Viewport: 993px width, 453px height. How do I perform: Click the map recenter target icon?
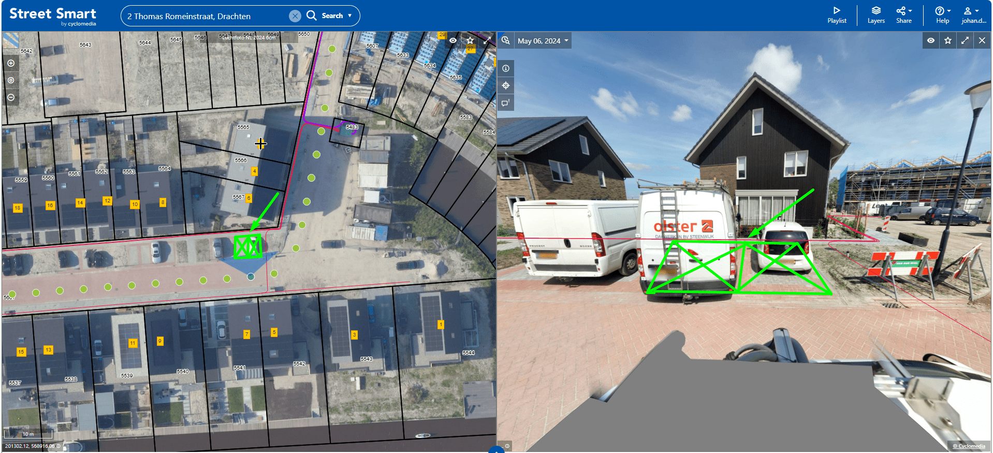(11, 80)
